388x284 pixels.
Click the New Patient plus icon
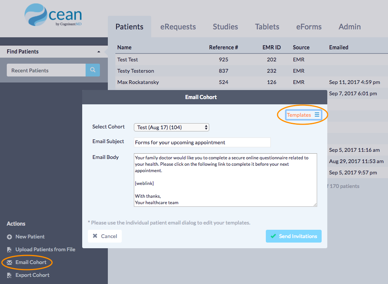coord(9,237)
